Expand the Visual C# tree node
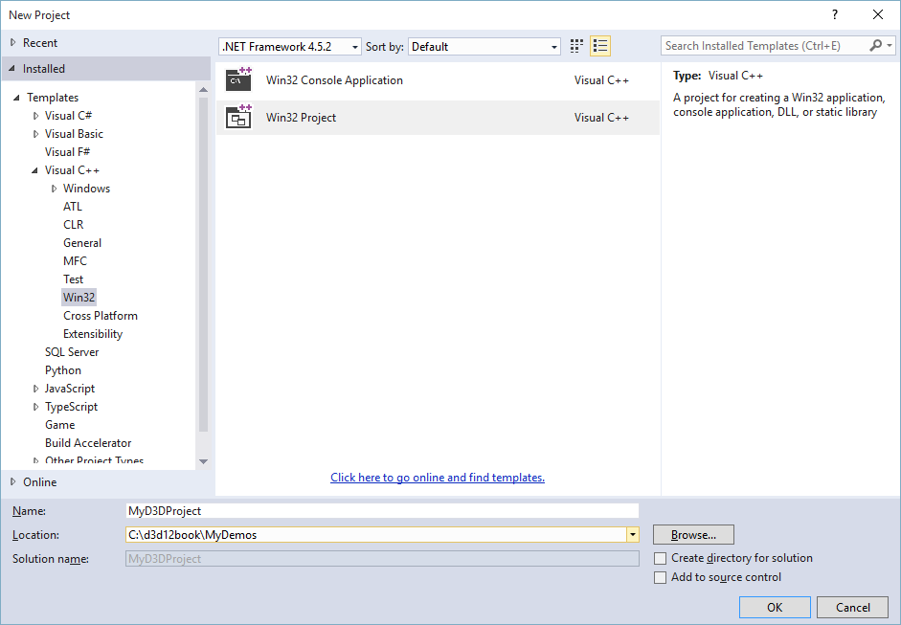The image size is (901, 625). coord(35,116)
